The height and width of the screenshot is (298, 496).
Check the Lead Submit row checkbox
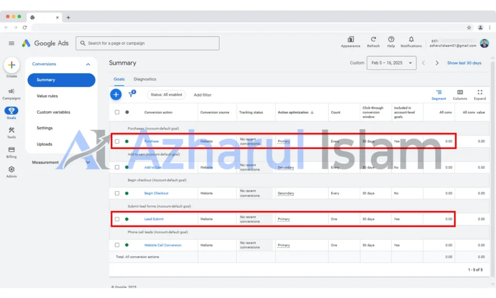[117, 219]
